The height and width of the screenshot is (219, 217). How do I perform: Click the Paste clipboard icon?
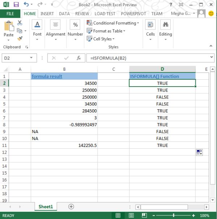[9, 26]
